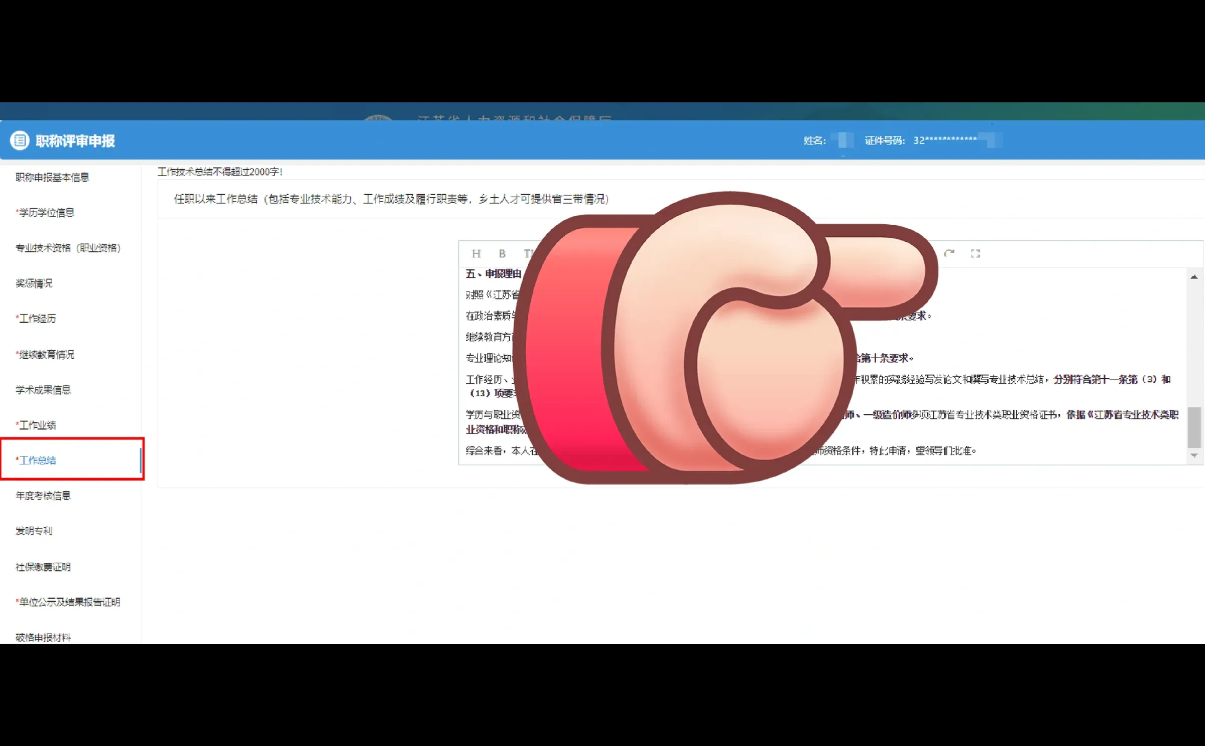Open the 职称申报基本信息 section

coord(52,177)
